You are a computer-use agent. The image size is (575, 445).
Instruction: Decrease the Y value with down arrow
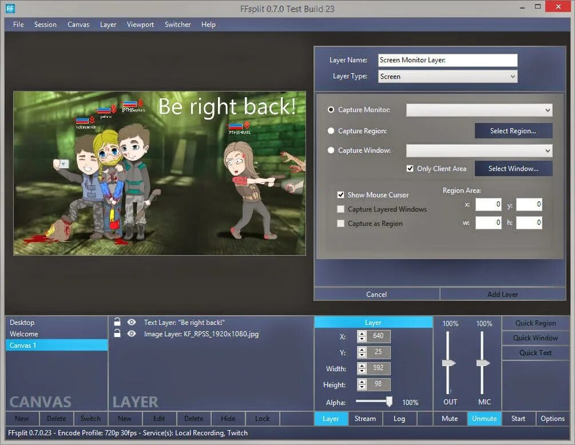pyautogui.click(x=362, y=355)
